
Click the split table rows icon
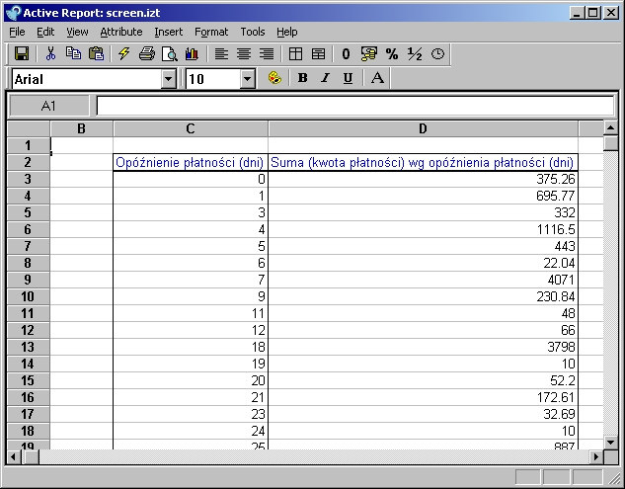pyautogui.click(x=318, y=53)
